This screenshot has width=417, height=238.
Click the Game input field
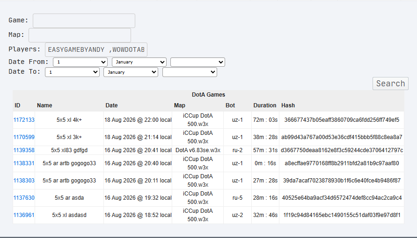pyautogui.click(x=84, y=21)
